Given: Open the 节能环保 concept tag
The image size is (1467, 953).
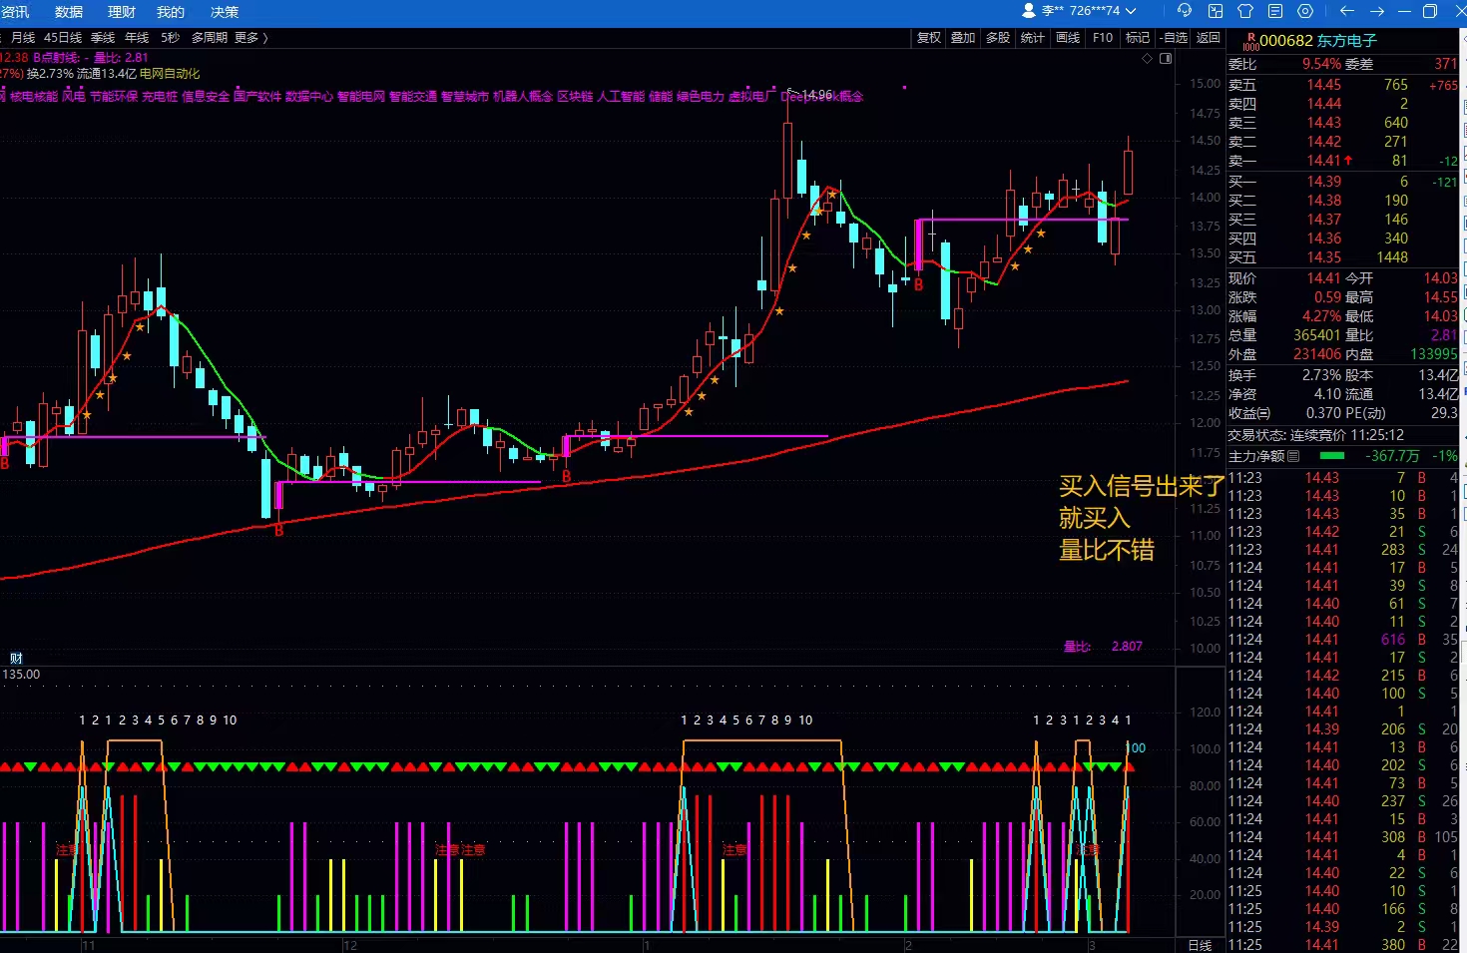Looking at the screenshot, I should tap(114, 97).
